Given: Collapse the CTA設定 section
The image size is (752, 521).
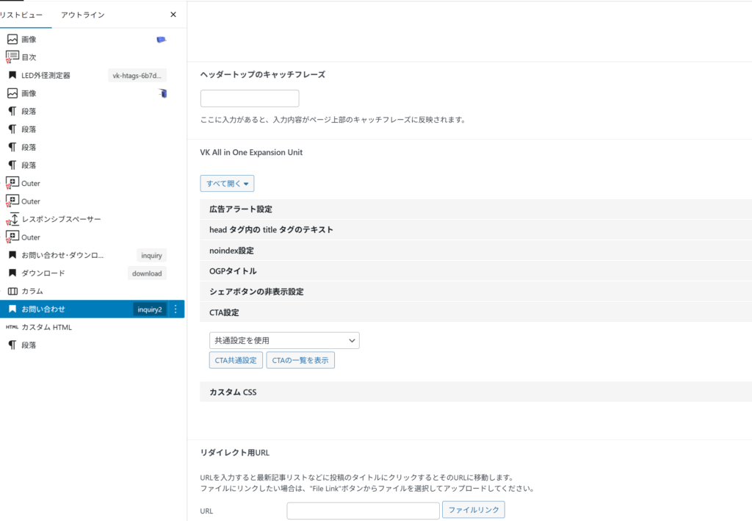Looking at the screenshot, I should tap(476, 312).
